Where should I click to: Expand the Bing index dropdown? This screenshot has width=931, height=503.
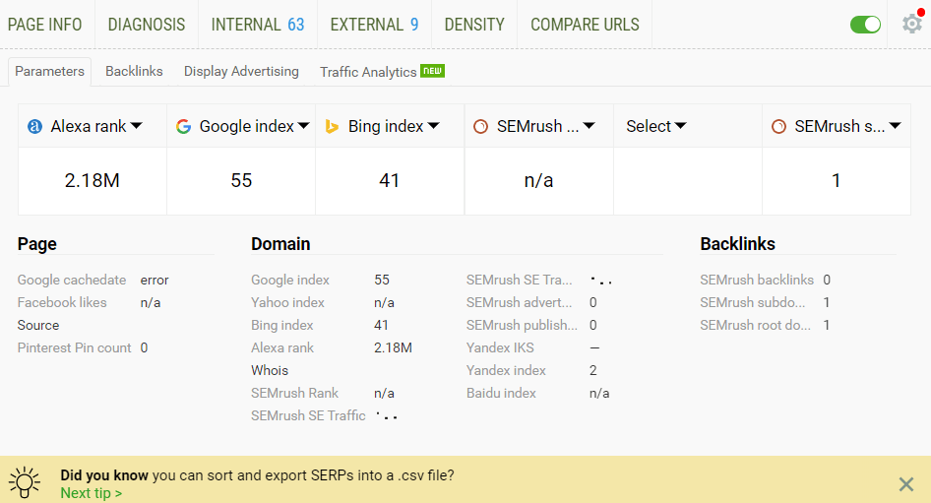[433, 126]
